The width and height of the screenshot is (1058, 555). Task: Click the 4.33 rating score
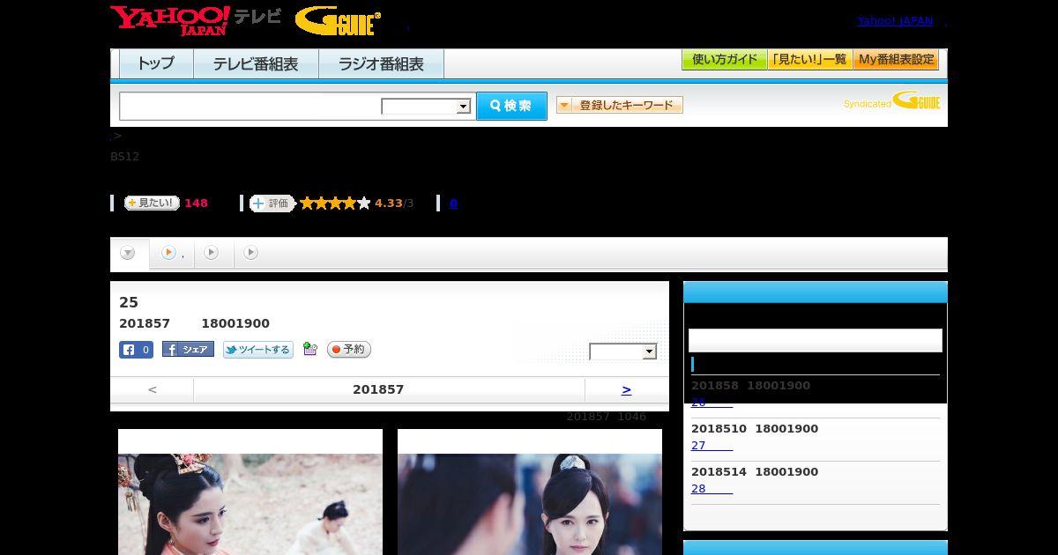pos(388,203)
